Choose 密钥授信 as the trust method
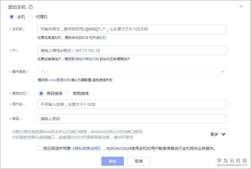The width and height of the screenshot is (251, 169). click(67, 93)
